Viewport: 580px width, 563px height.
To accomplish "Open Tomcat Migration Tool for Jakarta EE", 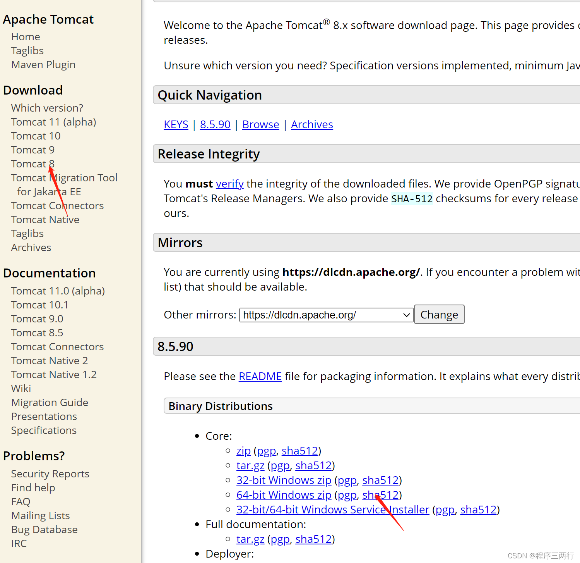I will point(64,185).
